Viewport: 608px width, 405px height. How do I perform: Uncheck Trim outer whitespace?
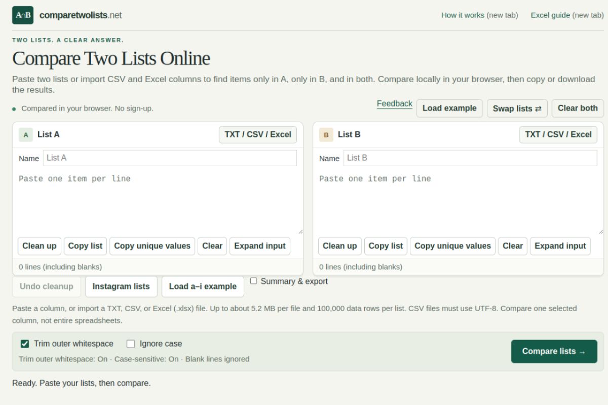25,344
